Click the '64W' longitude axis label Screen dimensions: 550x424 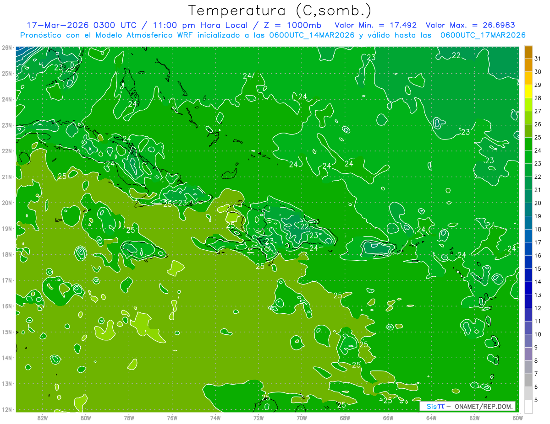click(431, 418)
